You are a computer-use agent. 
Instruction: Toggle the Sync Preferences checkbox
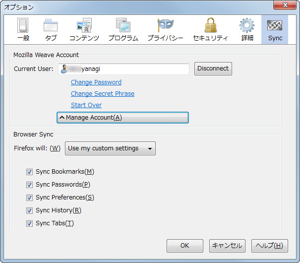[x=29, y=197]
